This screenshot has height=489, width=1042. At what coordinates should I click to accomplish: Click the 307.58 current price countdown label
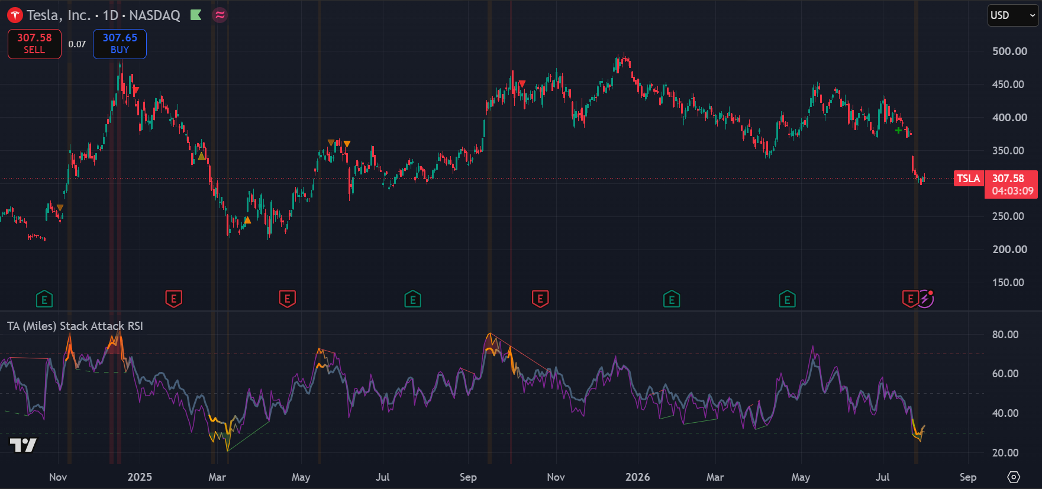tap(1011, 184)
